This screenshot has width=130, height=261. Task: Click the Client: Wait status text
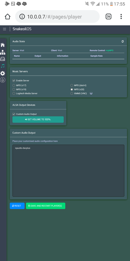[x=57, y=50]
